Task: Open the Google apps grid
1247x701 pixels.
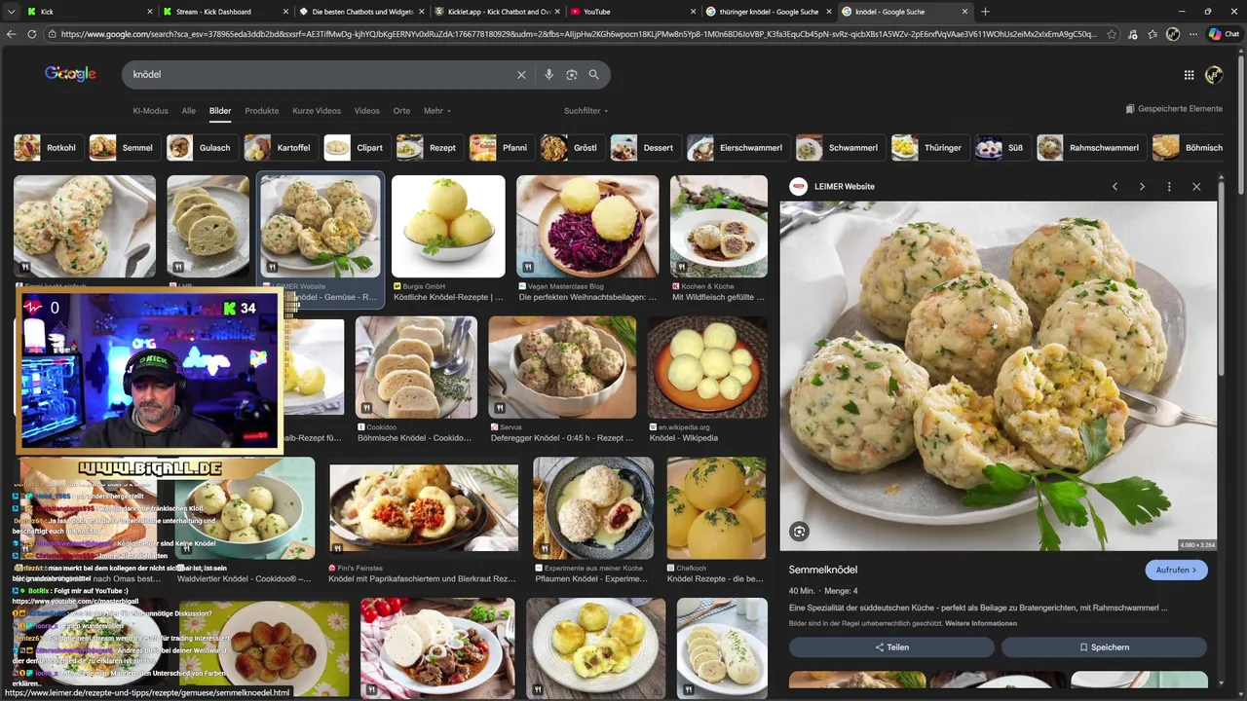Action: [1189, 74]
